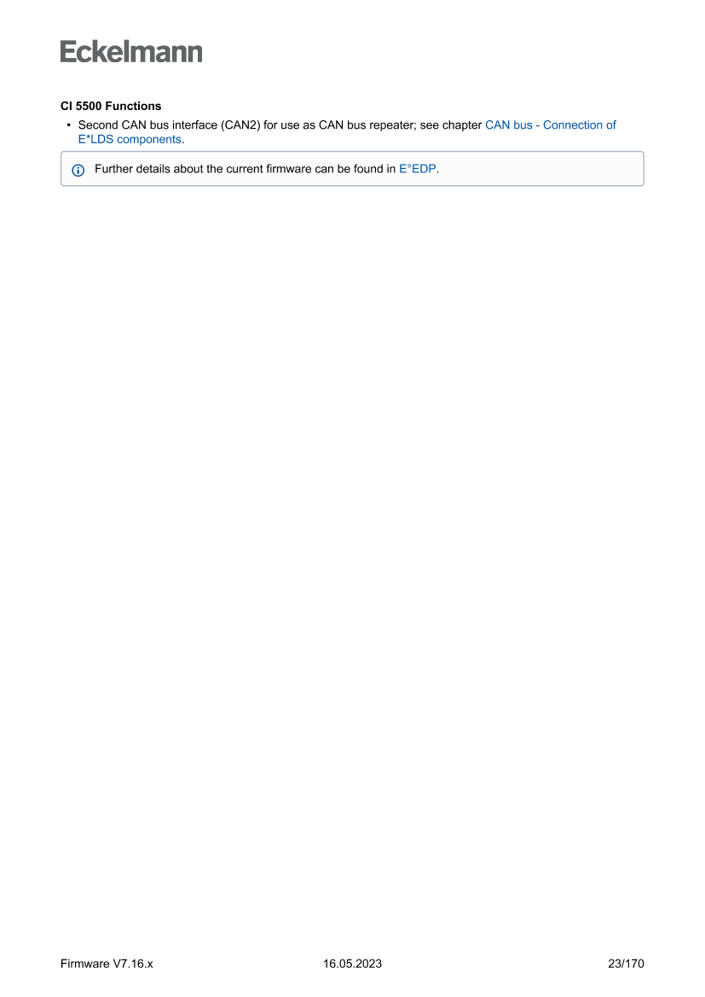705x997 pixels.
Task: Open the 'CAN bus - Connection of' link
Action: point(551,125)
